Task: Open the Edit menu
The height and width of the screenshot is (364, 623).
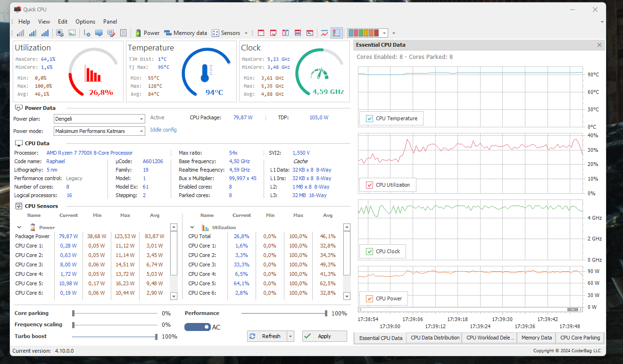Action: tap(63, 22)
